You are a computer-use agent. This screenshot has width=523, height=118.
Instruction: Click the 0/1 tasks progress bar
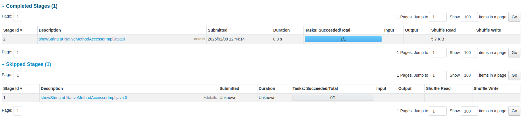(333, 98)
